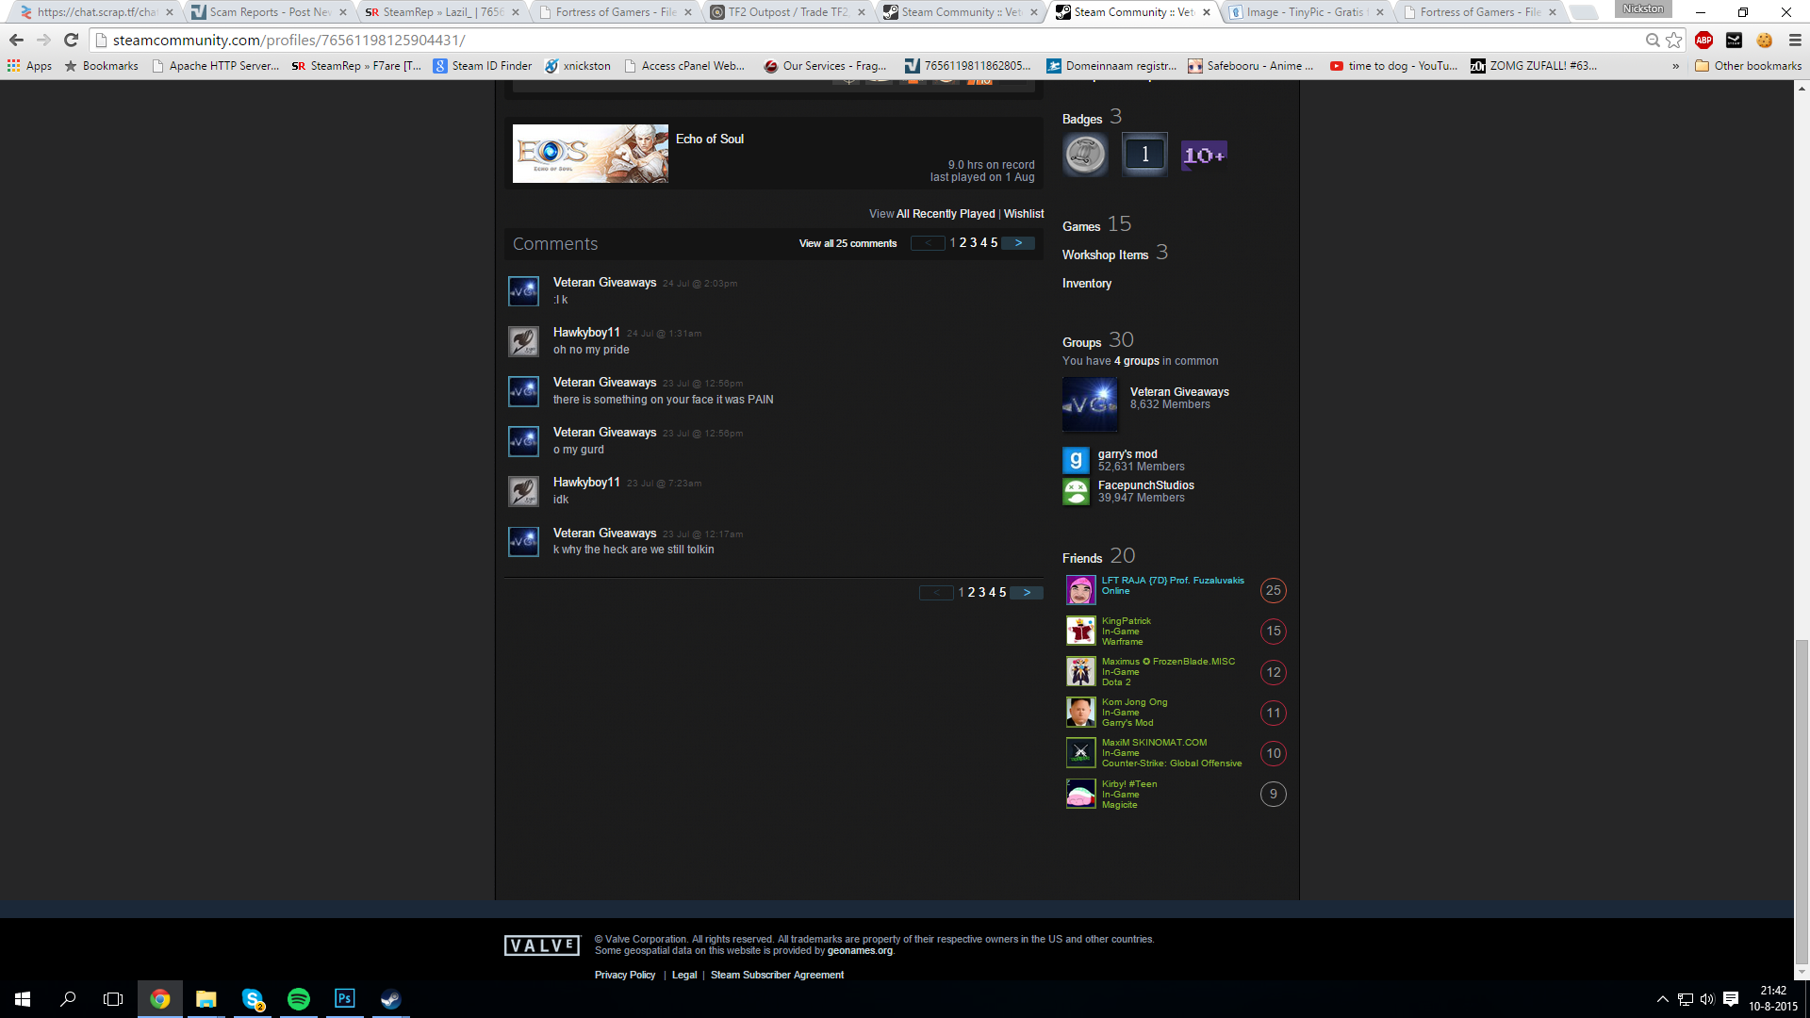Image resolution: width=1810 pixels, height=1018 pixels.
Task: Open Chrome's hamburger menu
Action: 1795,40
